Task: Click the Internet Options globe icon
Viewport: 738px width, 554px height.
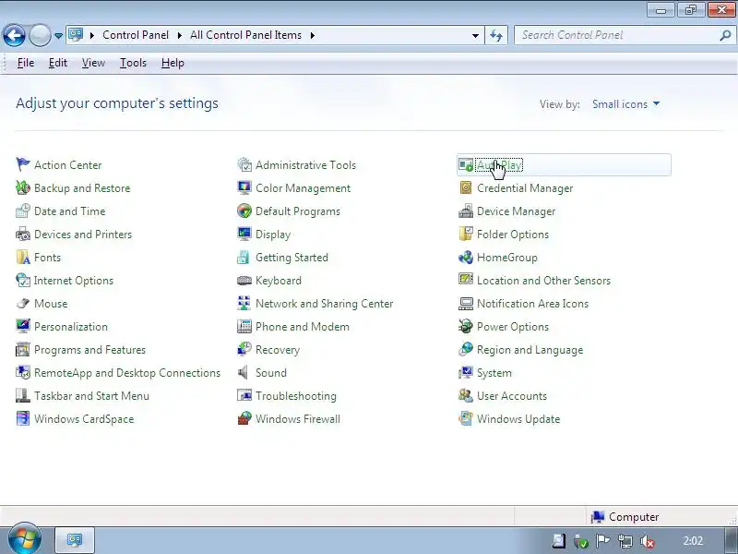Action: [22, 280]
